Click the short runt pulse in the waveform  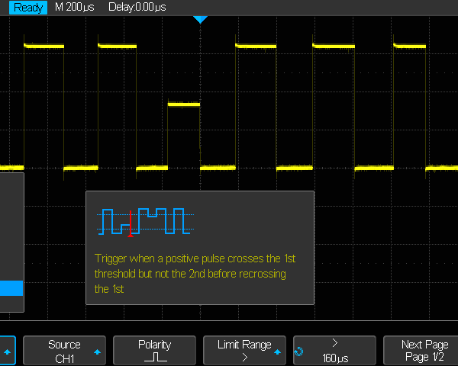click(x=183, y=104)
